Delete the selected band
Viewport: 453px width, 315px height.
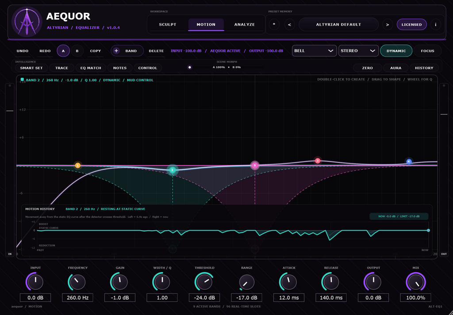pyautogui.click(x=156, y=51)
